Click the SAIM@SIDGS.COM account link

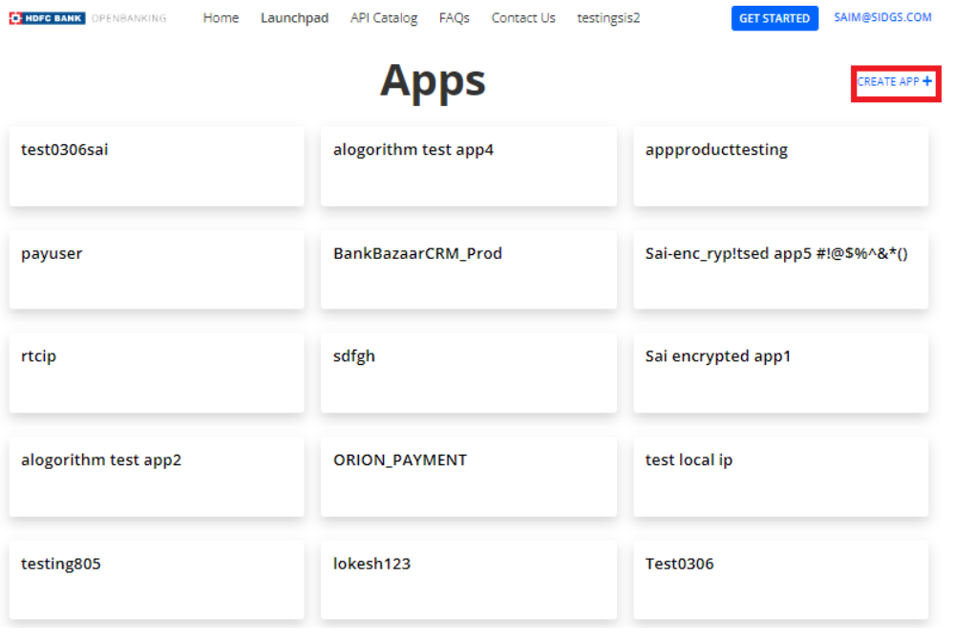click(881, 18)
